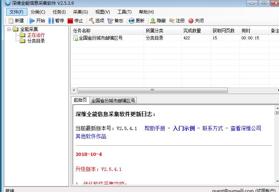
Task: Sort by 获取网页数 column header
Action: point(225,31)
